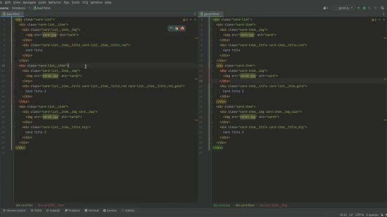
Task: Click line number 10 in left editor gutter
Action: [3, 66]
